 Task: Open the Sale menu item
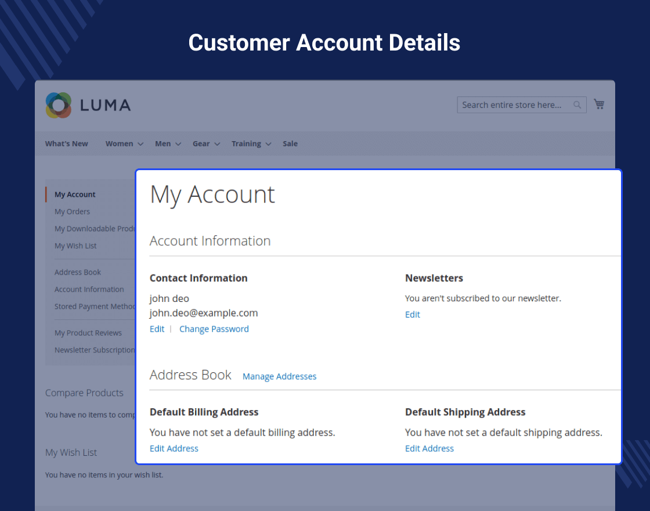point(290,143)
